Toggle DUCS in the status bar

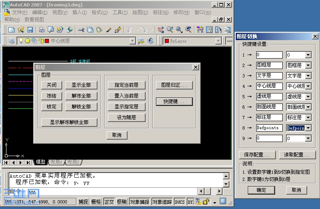180,202
